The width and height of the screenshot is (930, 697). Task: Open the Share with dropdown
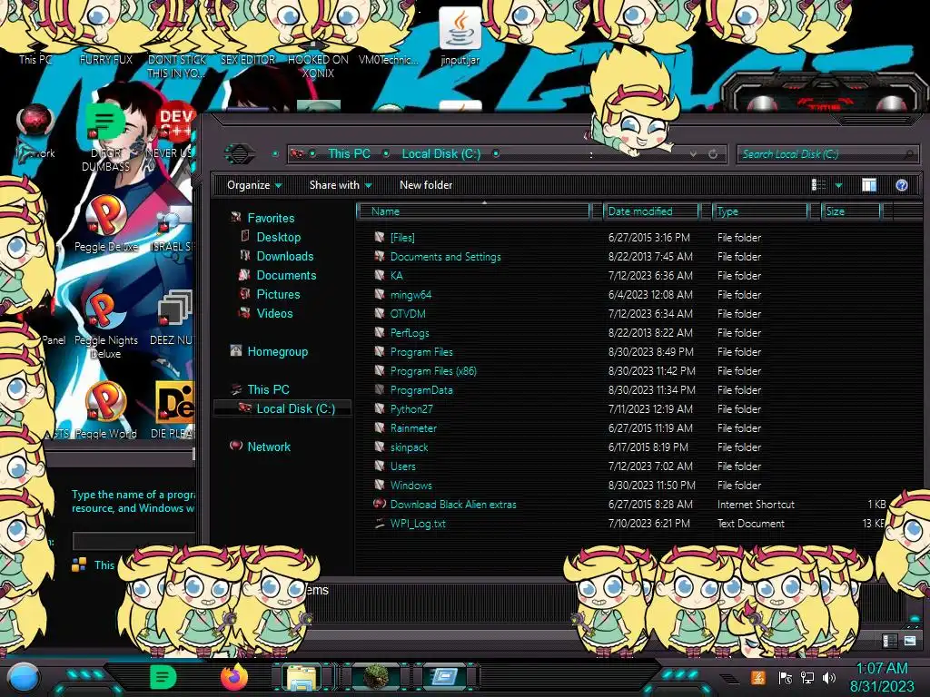[x=341, y=185]
